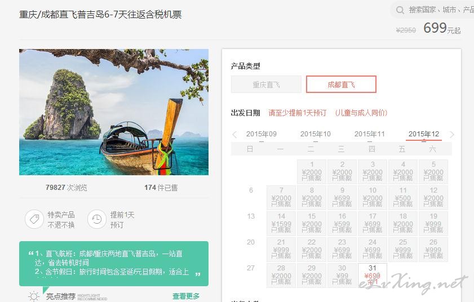Click the green highlights description box
The image size is (474, 302).
click(x=114, y=263)
